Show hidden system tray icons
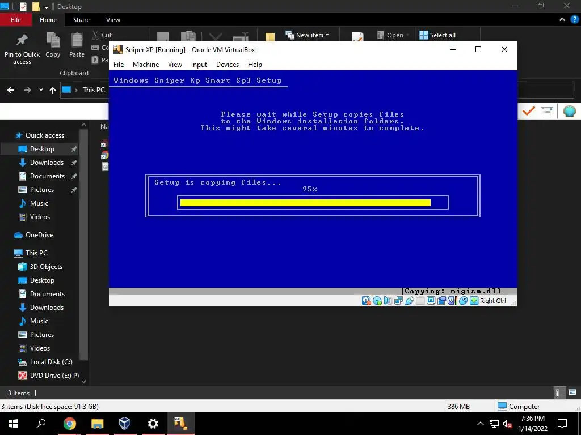 480,424
